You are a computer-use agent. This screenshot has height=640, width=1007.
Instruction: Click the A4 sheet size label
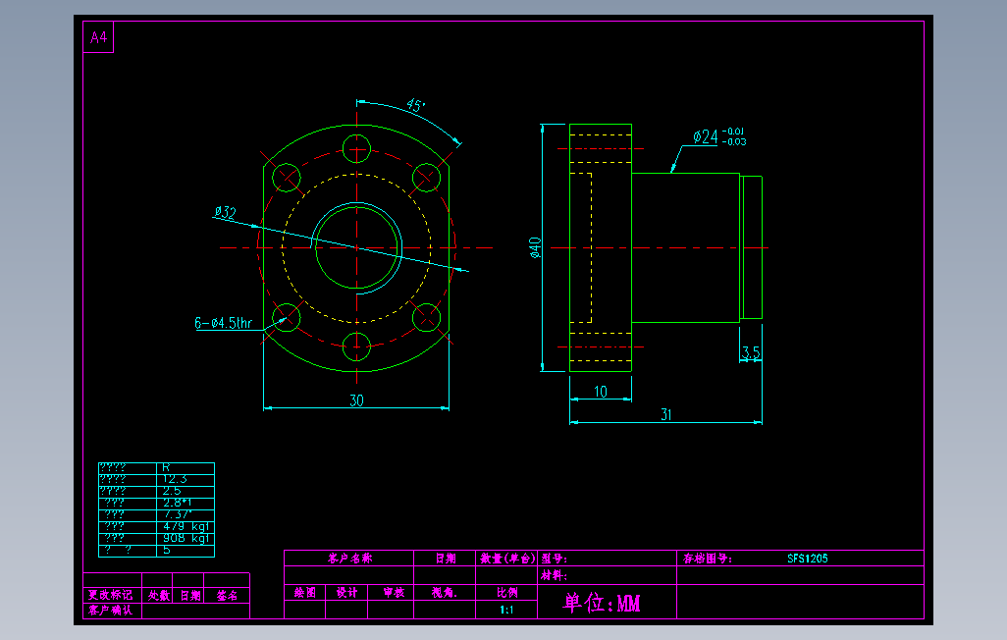pyautogui.click(x=98, y=37)
